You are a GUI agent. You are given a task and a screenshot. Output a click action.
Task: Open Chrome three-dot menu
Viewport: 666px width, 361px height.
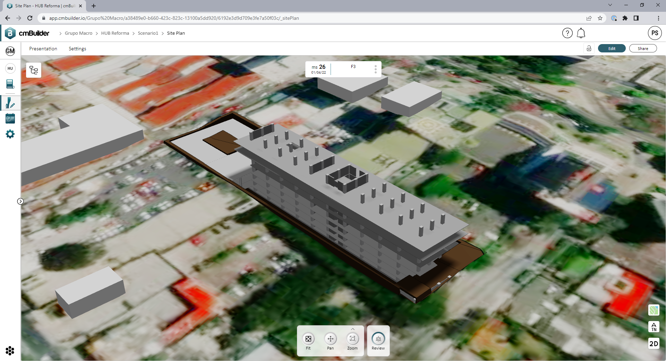[x=658, y=18]
